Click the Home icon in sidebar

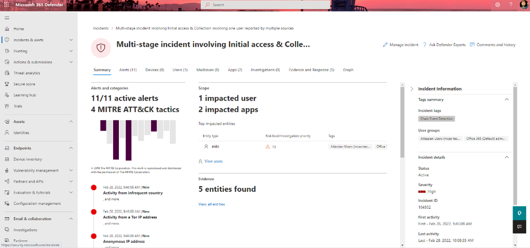7,29
